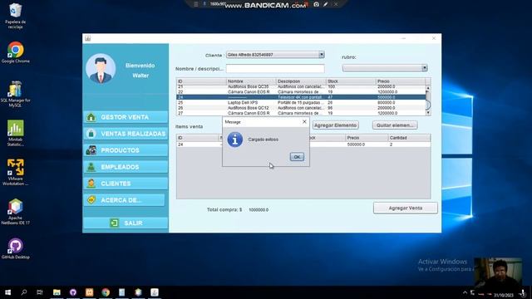
Task: Click the Bandicam pencil draw icon
Action: pyautogui.click(x=325, y=4)
